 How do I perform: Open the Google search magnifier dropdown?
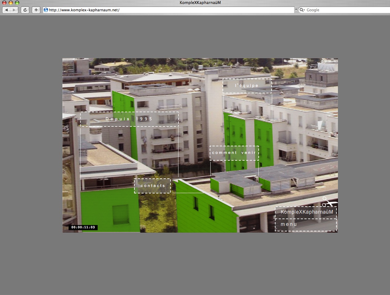(x=302, y=10)
